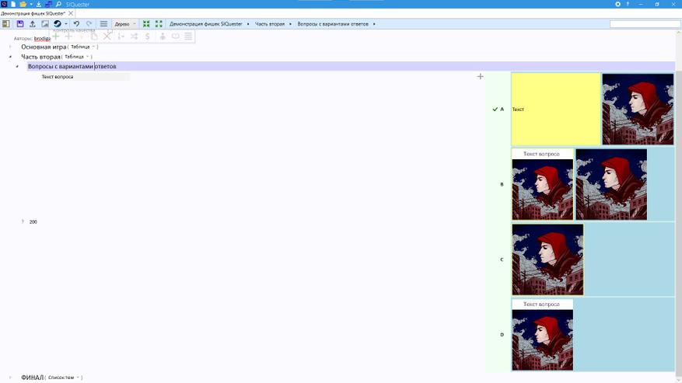This screenshot has width=682, height=383.
Task: Close the Демонстрация фишек SIQuester tab
Action: pyautogui.click(x=71, y=13)
